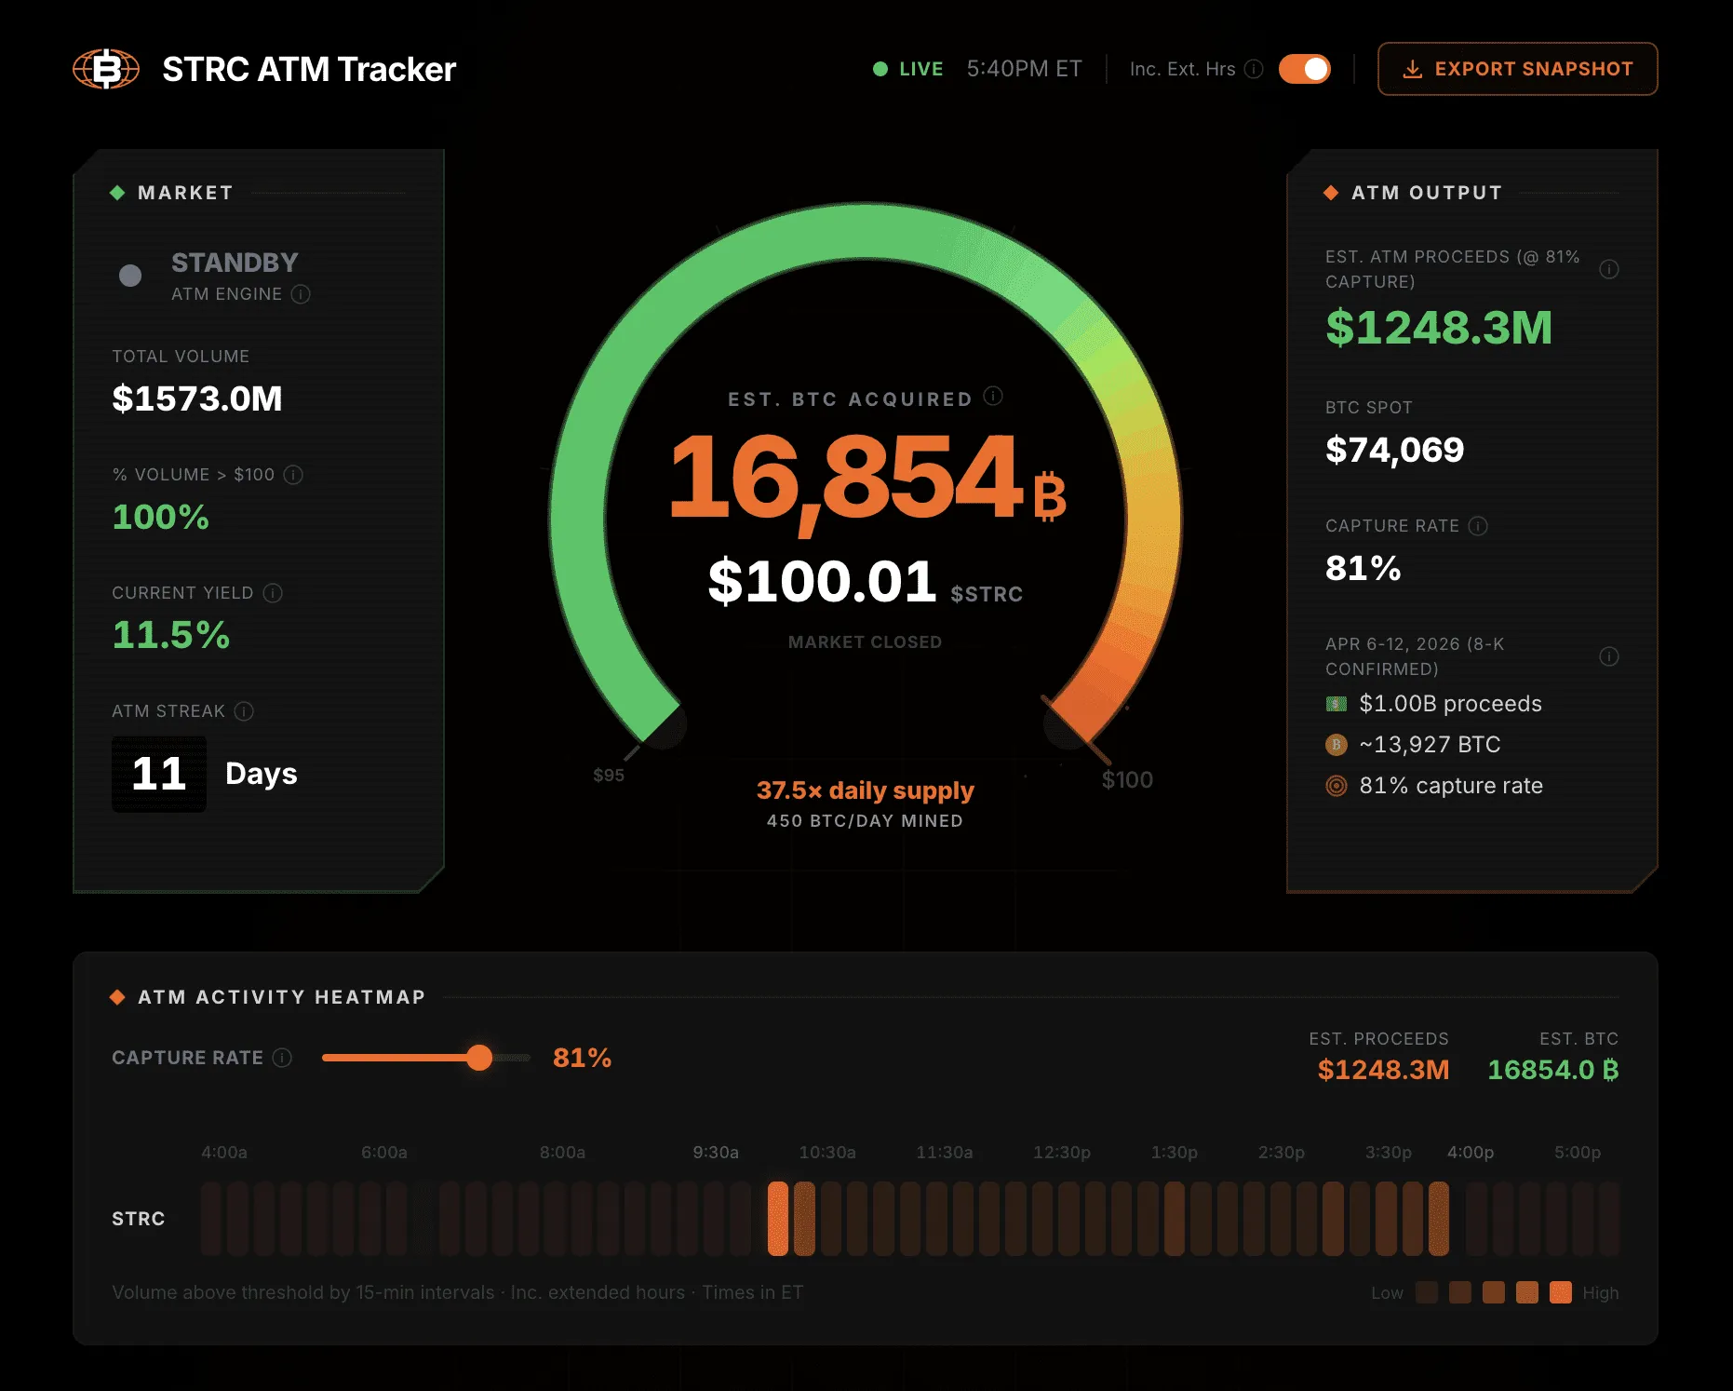View info for EST. ATM PROCEEDS capture
The width and height of the screenshot is (1733, 1391).
click(1611, 269)
